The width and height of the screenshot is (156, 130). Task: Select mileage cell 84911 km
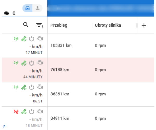(60, 118)
